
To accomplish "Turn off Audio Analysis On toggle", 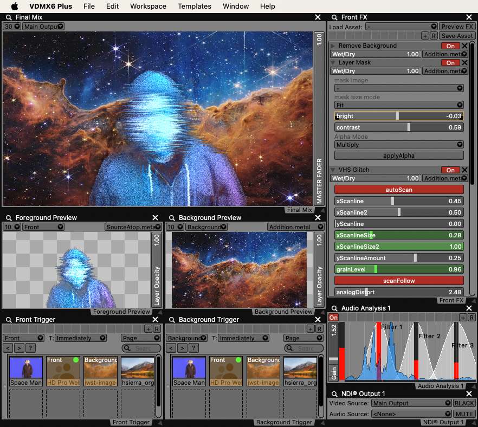I will click(333, 318).
